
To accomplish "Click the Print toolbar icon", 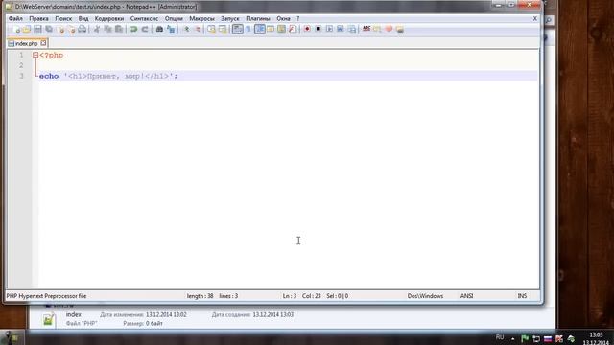I will [x=83, y=30].
